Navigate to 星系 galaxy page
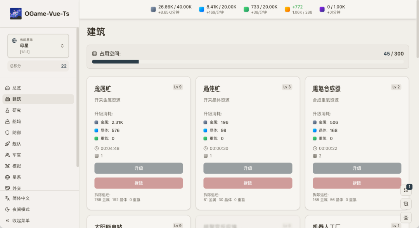Viewport: 419px width, 228px height. [x=17, y=177]
